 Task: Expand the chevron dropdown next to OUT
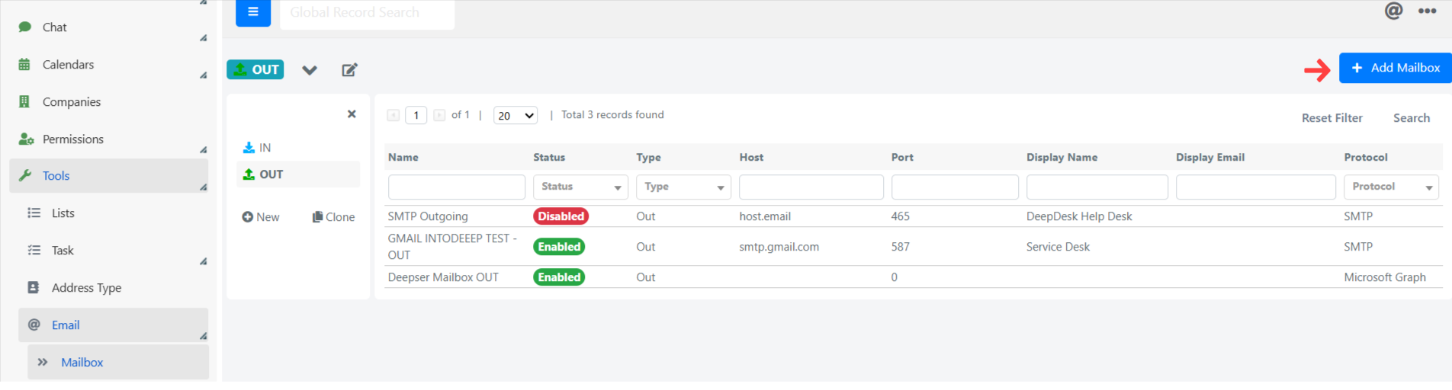309,70
